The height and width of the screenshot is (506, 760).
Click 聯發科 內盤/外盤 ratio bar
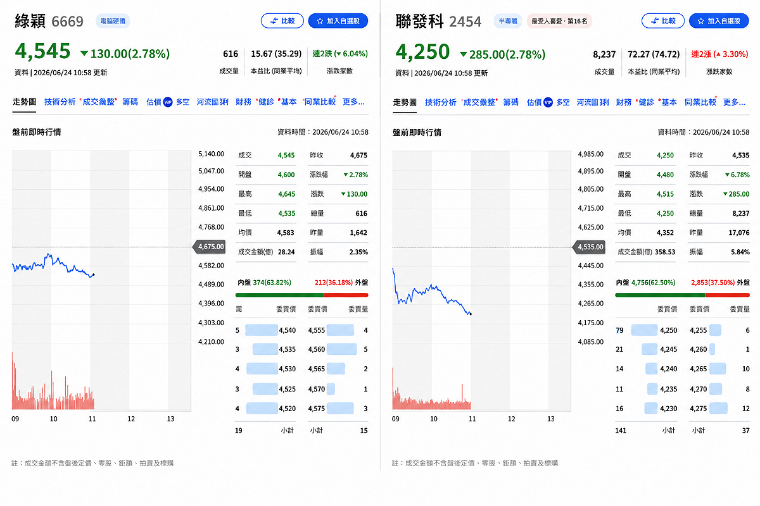tap(682, 295)
